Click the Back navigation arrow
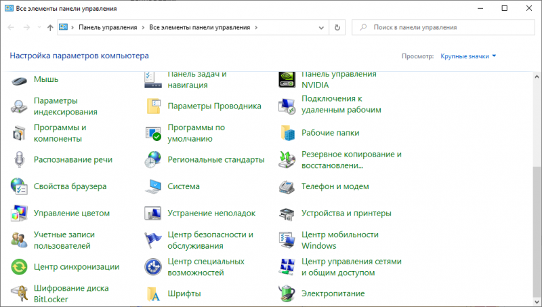Screen dimensions: 542x307 (x=11, y=27)
